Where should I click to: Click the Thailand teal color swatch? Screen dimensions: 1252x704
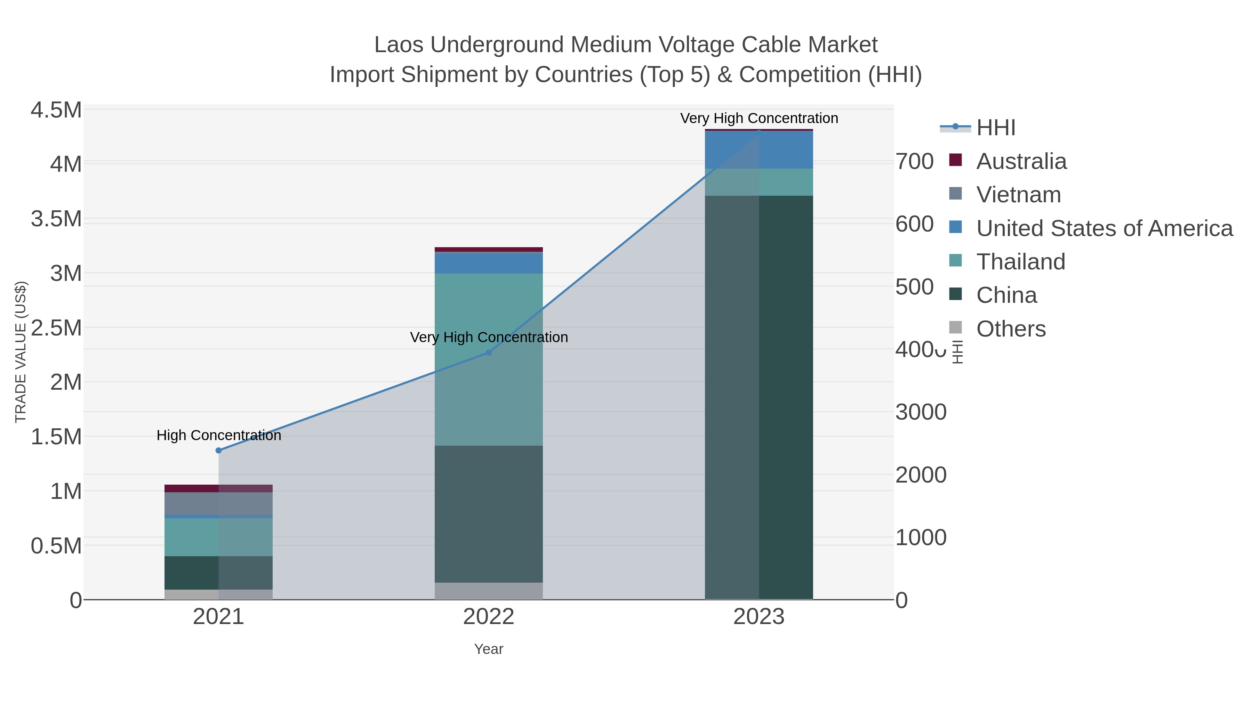956,260
